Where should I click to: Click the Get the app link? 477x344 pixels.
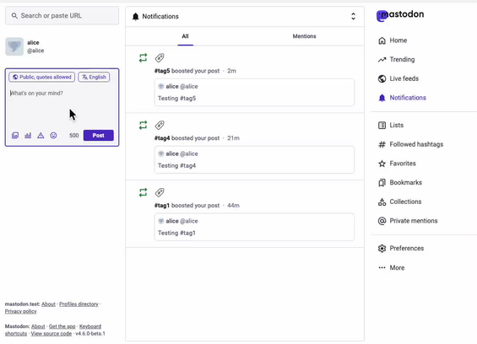point(62,326)
